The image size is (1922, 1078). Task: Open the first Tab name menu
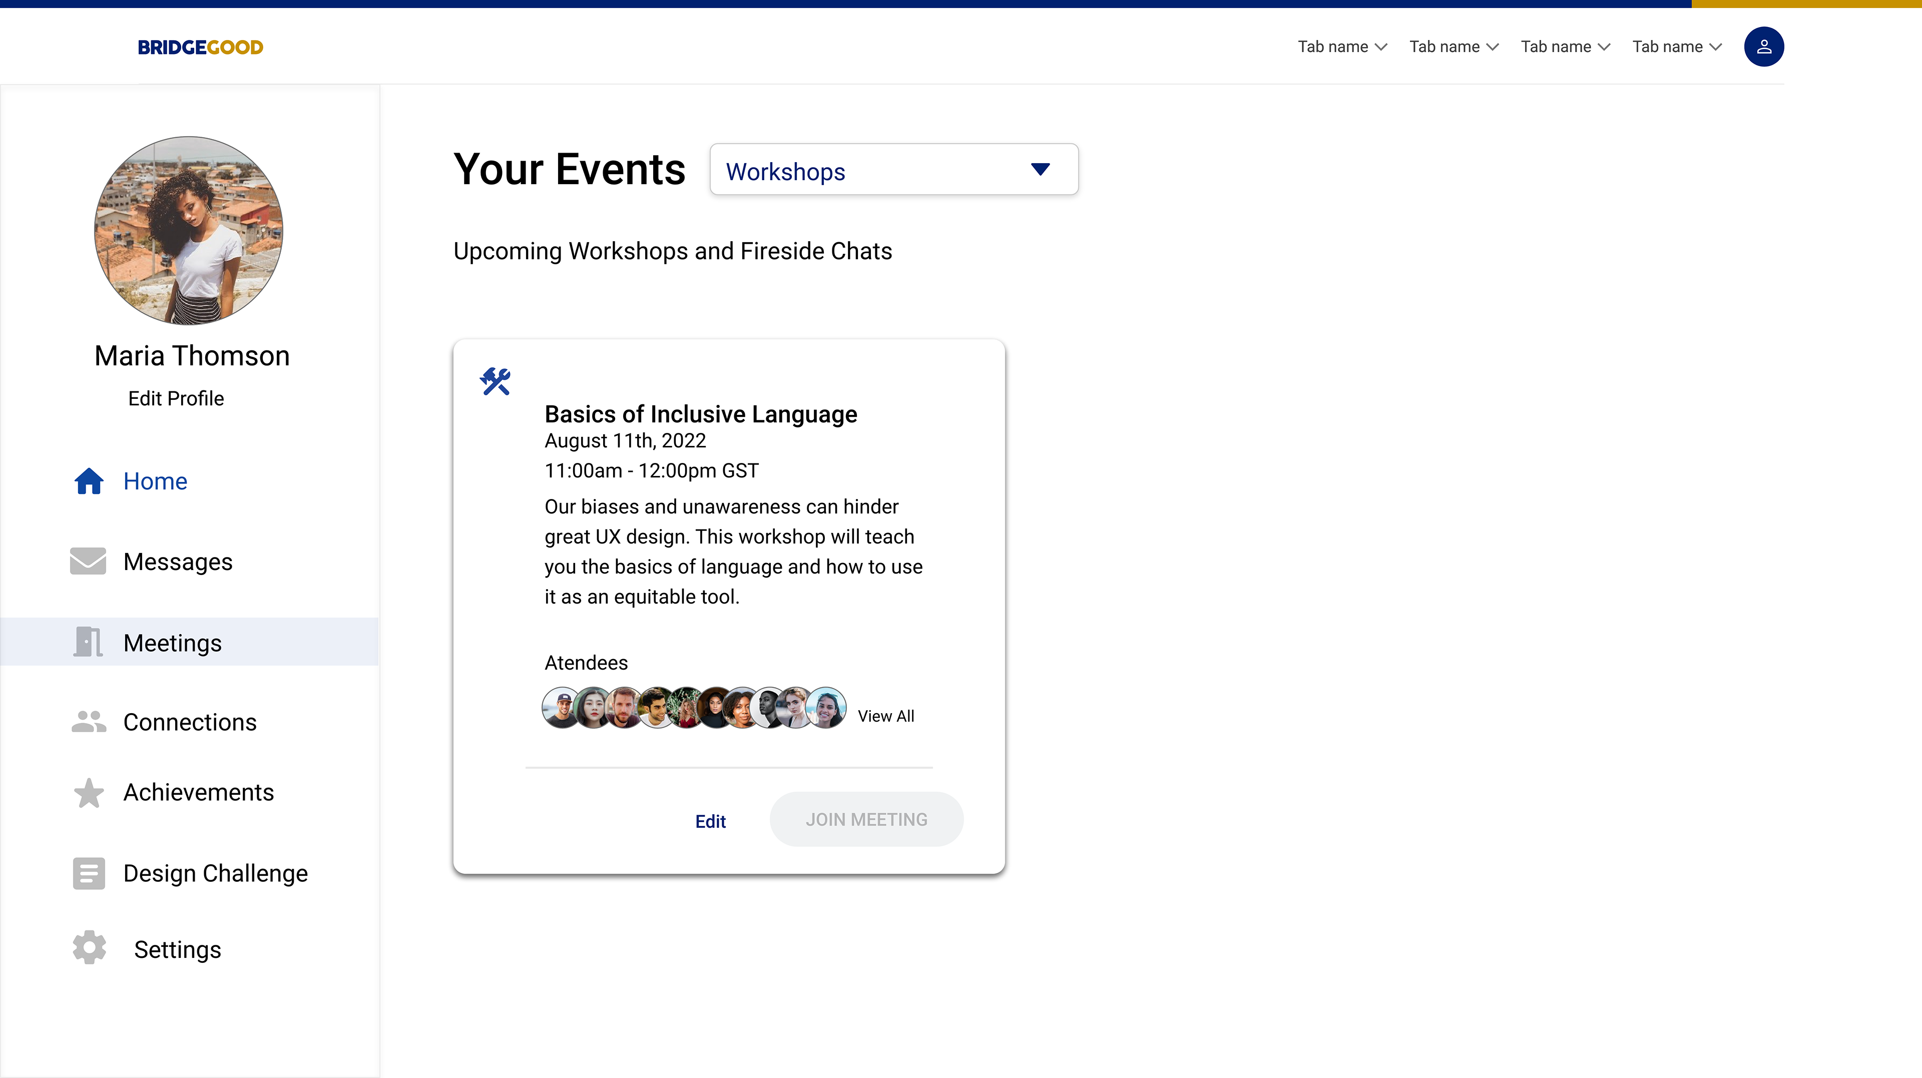click(1342, 47)
